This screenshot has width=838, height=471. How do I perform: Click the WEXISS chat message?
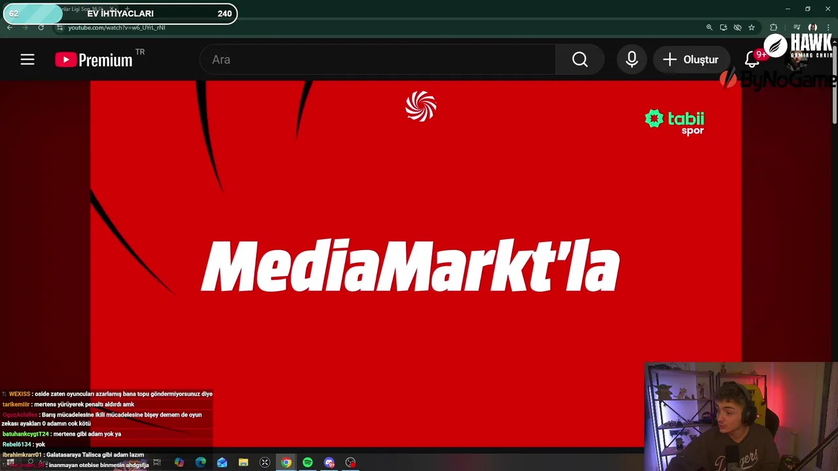click(x=107, y=394)
